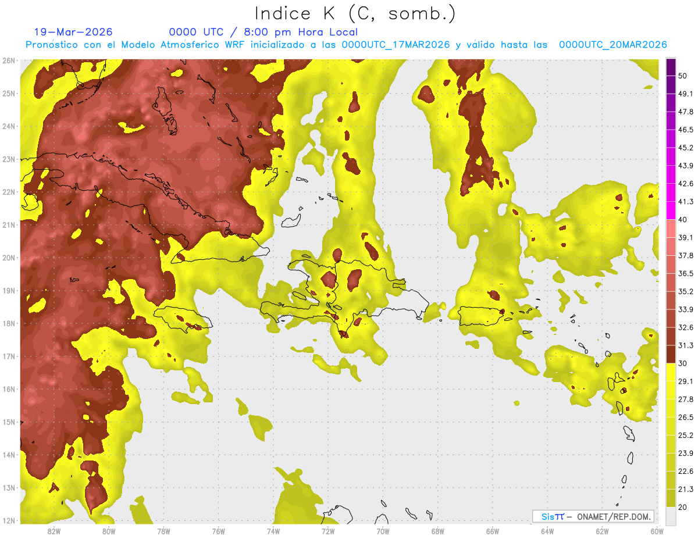The width and height of the screenshot is (698, 539).
Task: Pick the bright yellow swatch between 29.1 and 30
Action: click(671, 372)
